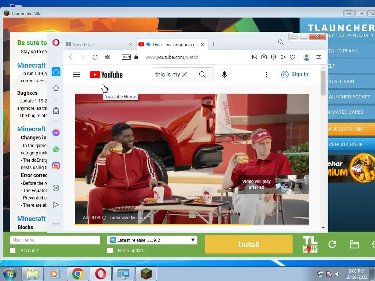Open YouTube hamburger guide menu
This screenshot has height=281, width=375.
coord(77,75)
